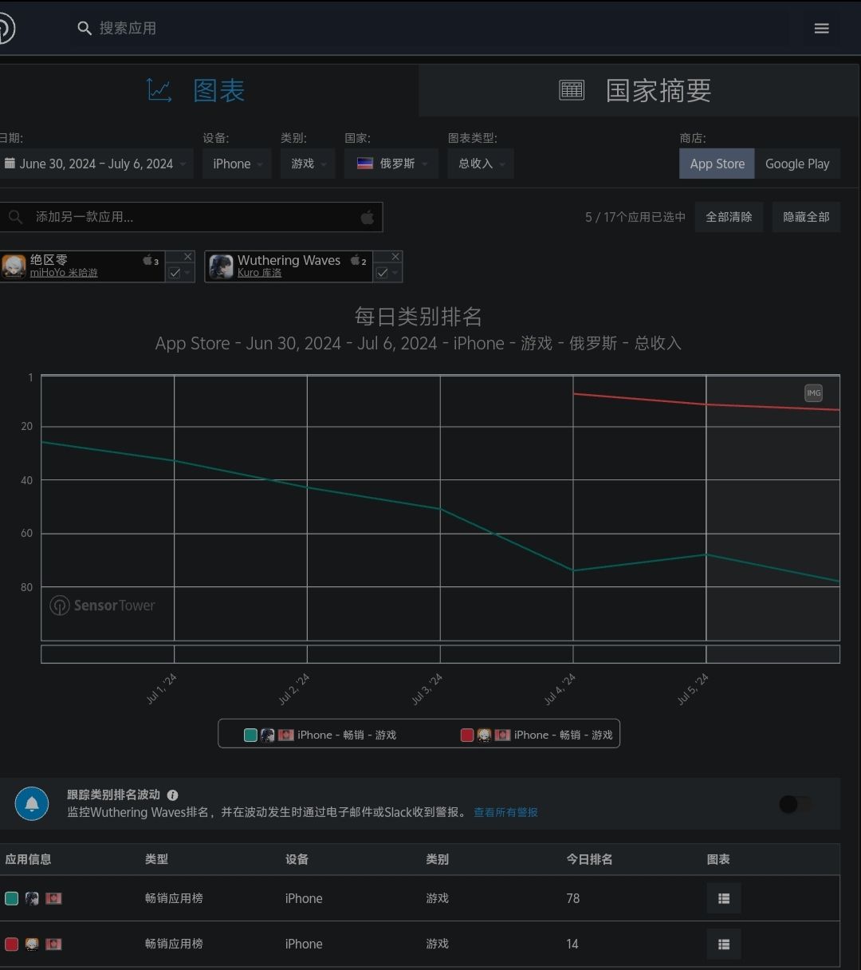Click the red swatch in the rank 14 row
The height and width of the screenshot is (970, 861).
pos(11,944)
